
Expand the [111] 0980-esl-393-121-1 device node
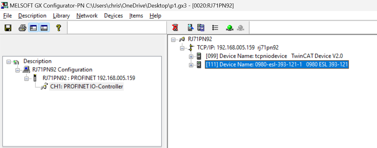click(x=191, y=65)
